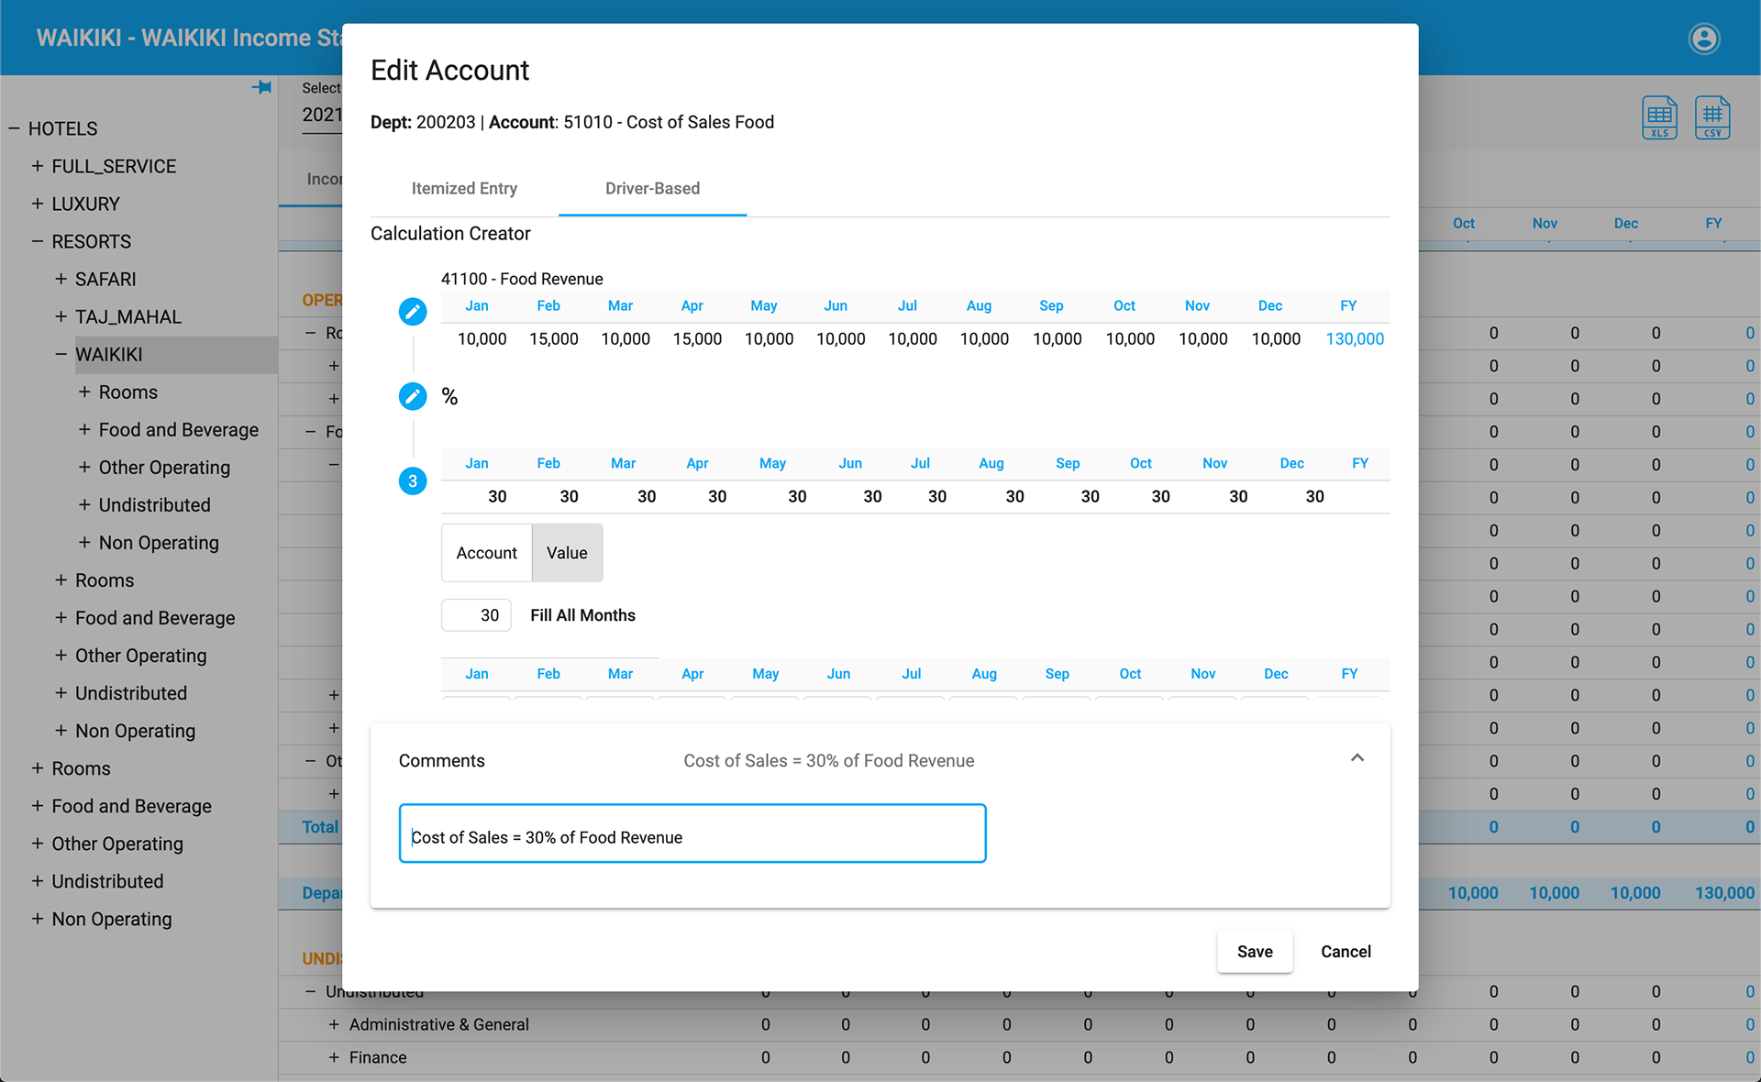
Task: Select Other Operating under WAIKIKI
Action: tap(164, 467)
